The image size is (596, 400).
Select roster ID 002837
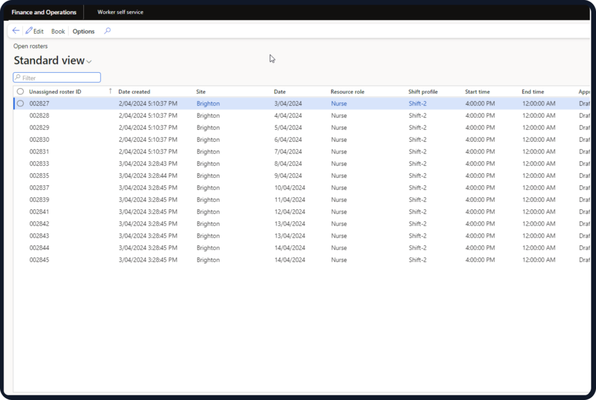point(39,187)
